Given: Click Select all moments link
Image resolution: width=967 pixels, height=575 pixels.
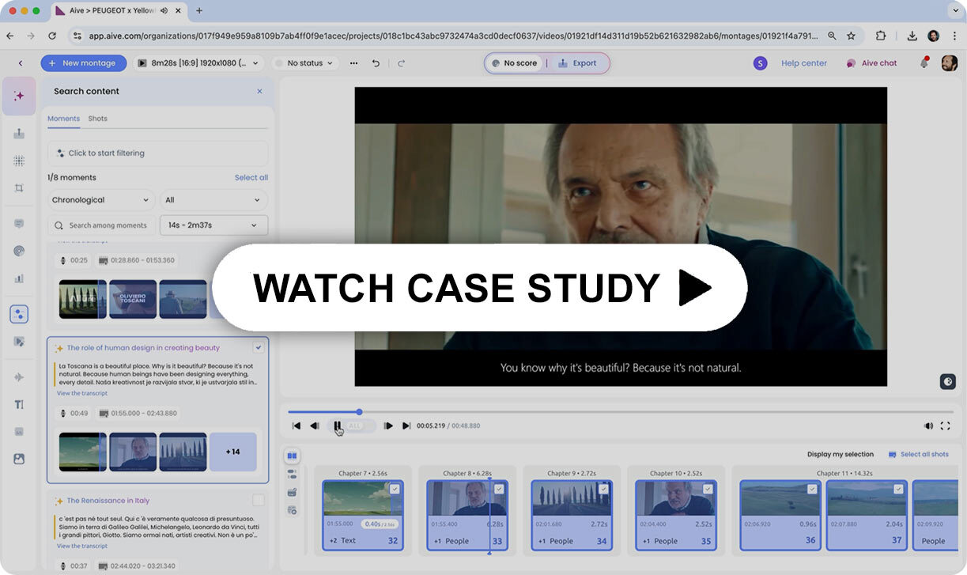Looking at the screenshot, I should [251, 178].
